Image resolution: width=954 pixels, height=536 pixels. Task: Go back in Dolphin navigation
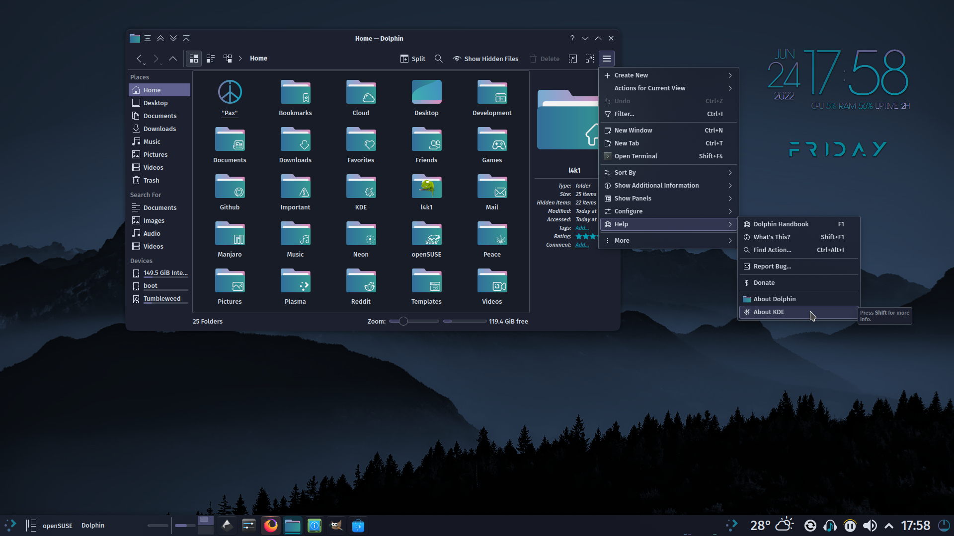[140, 59]
